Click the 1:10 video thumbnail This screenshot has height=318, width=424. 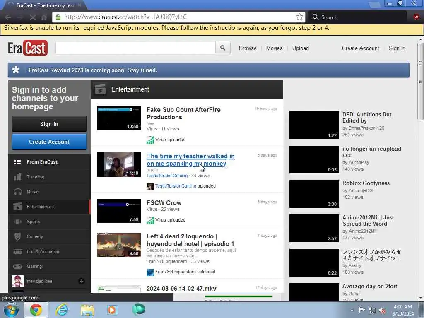pos(119,165)
